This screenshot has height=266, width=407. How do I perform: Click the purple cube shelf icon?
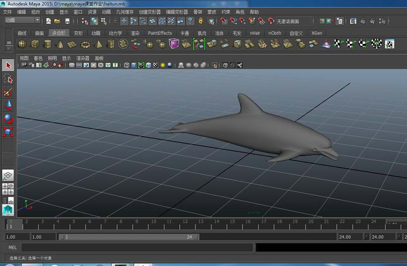(174, 44)
